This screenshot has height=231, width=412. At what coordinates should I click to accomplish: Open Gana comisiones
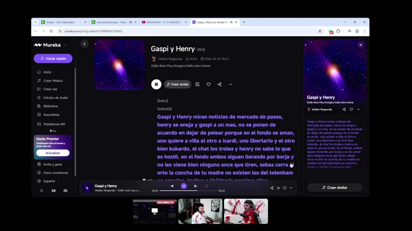pos(52,173)
